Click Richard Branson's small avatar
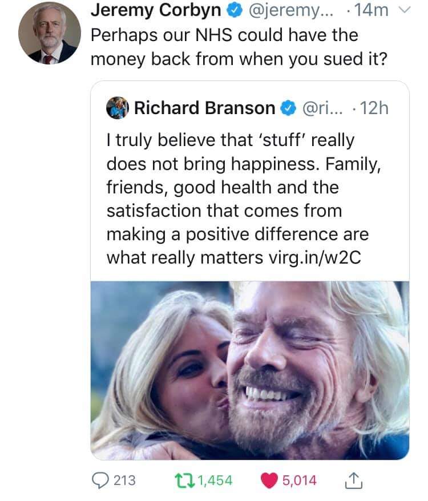 tap(118, 108)
